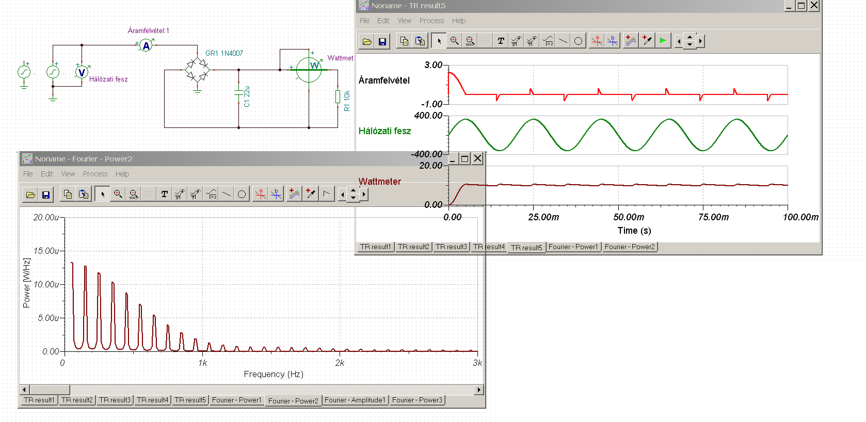Click green run button in TR result5 toolbar
866x422 pixels.
click(x=663, y=41)
